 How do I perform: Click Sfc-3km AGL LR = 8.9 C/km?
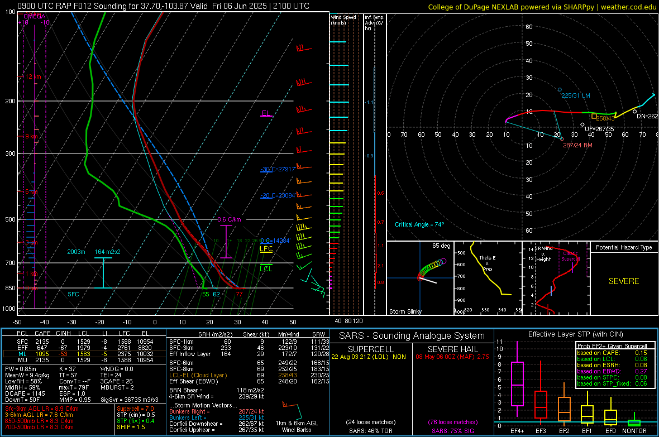coord(42,409)
